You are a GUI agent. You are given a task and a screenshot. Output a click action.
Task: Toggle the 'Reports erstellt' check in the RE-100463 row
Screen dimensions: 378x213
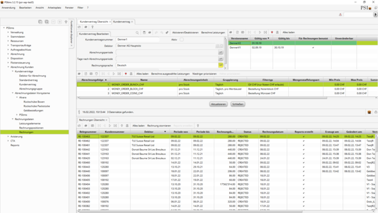303,137
